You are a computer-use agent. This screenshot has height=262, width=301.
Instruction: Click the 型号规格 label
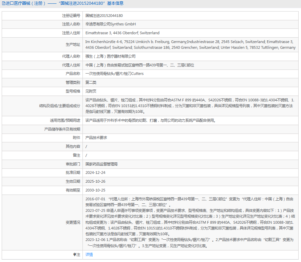coord(73,91)
